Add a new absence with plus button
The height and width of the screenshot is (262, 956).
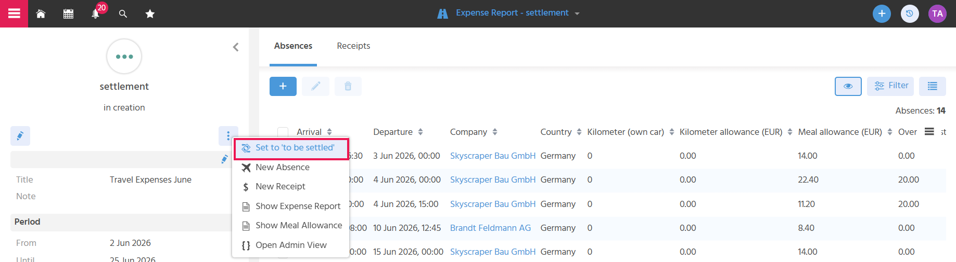283,86
